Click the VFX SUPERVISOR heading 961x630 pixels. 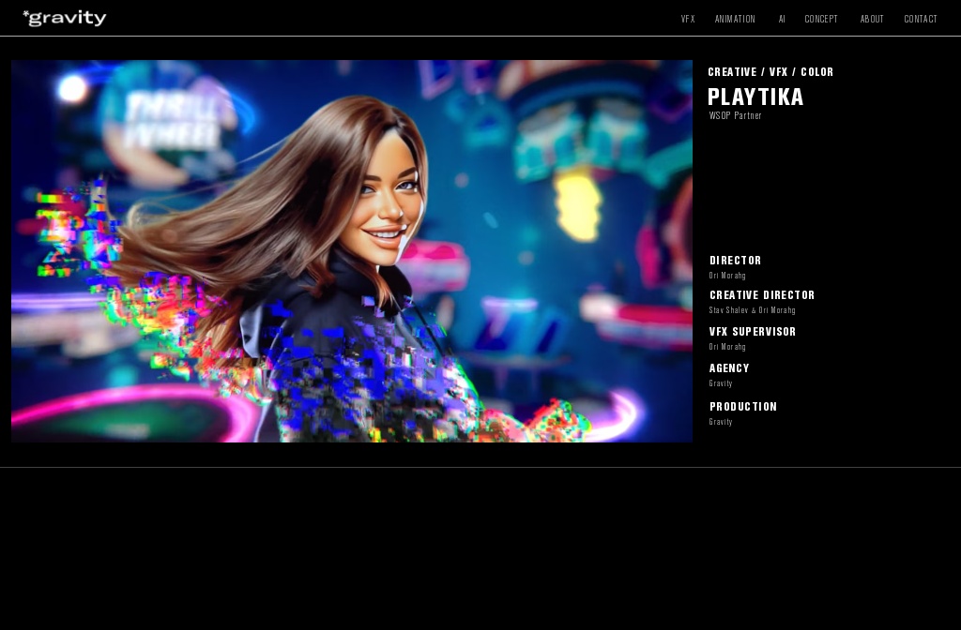pos(752,331)
